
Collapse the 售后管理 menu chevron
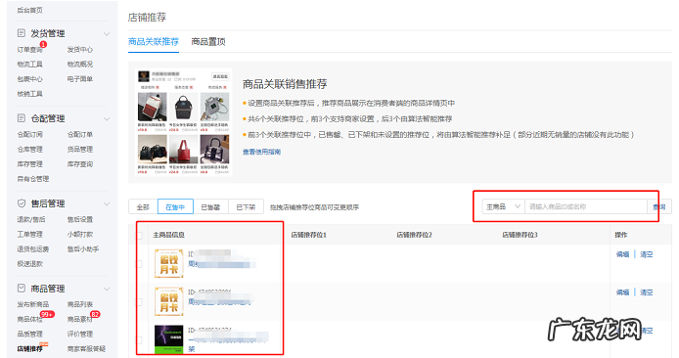pos(107,203)
